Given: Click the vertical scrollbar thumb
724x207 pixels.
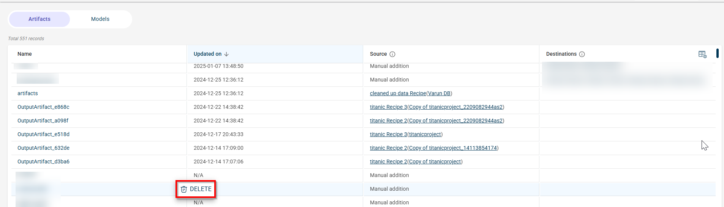Looking at the screenshot, I should [x=717, y=53].
